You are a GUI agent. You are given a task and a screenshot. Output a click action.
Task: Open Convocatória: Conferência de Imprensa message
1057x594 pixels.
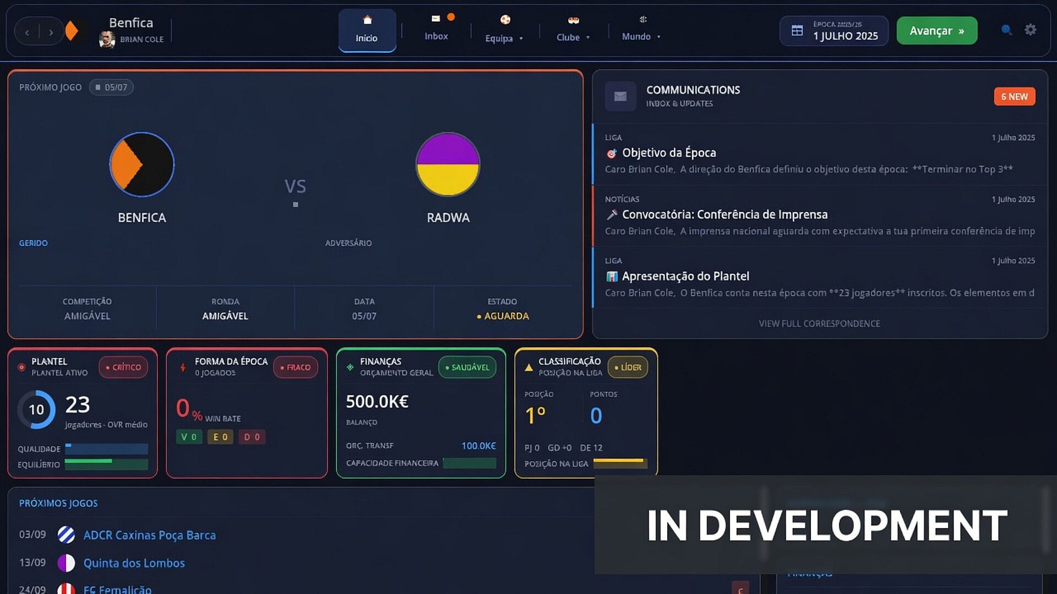point(820,216)
